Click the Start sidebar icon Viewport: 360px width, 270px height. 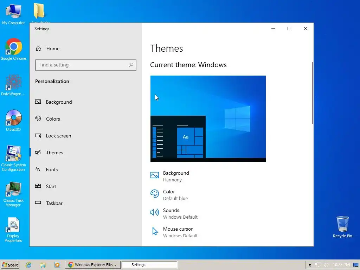click(38, 186)
